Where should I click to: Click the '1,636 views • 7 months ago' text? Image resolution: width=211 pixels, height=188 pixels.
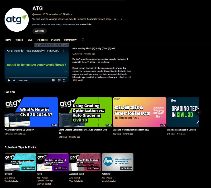[x=84, y=54]
